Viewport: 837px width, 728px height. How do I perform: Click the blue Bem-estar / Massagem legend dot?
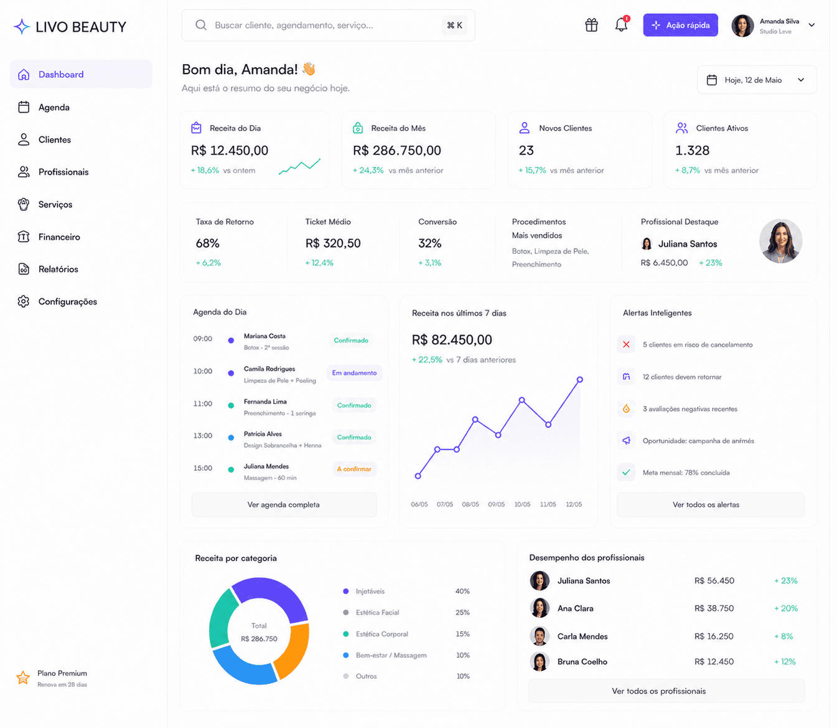pyautogui.click(x=346, y=655)
